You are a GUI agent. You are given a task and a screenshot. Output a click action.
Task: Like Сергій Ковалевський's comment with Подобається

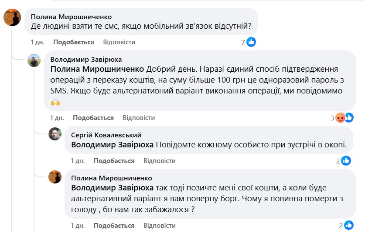click(x=114, y=161)
